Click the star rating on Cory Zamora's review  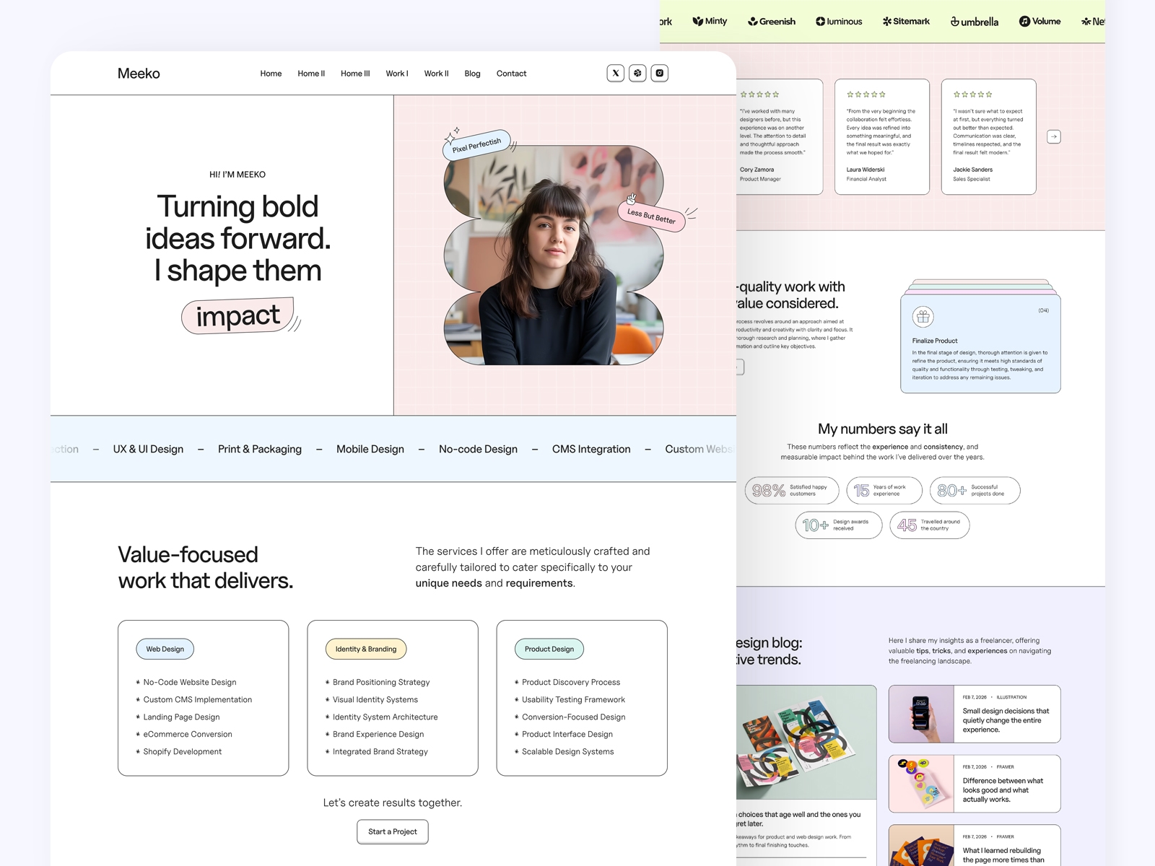point(759,95)
